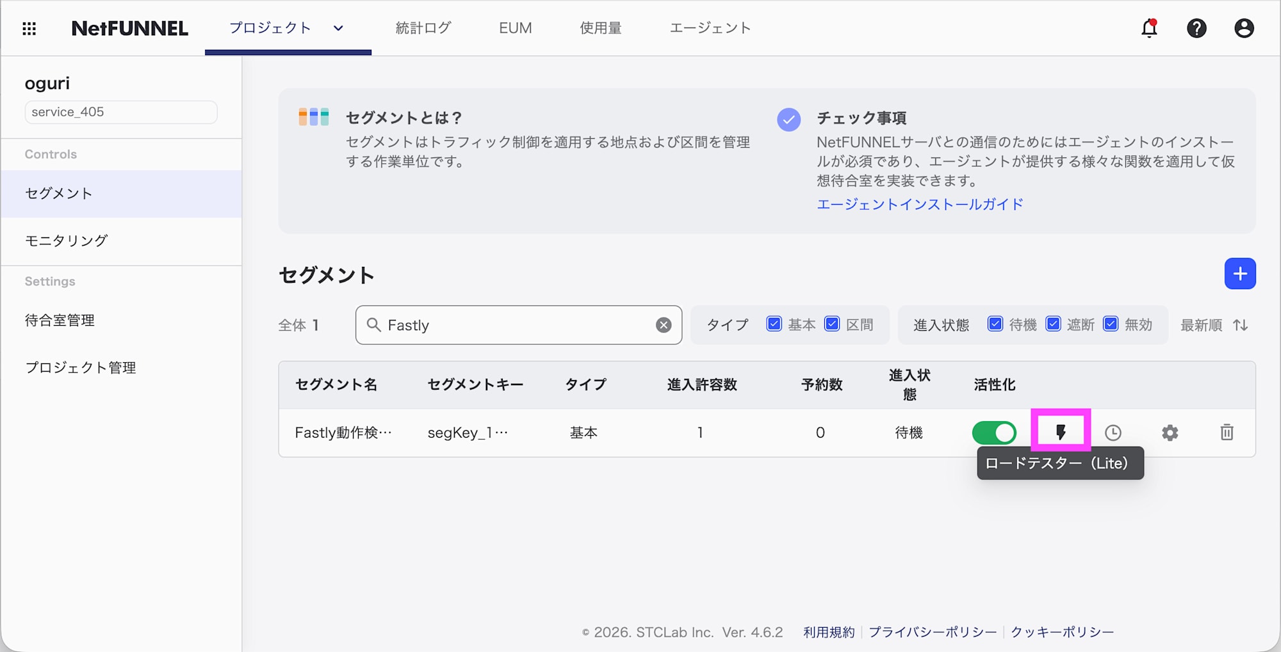Expand the プロジェクト dropdown chevron

(x=338, y=28)
